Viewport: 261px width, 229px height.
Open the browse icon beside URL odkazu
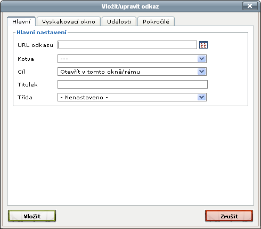[x=203, y=45]
